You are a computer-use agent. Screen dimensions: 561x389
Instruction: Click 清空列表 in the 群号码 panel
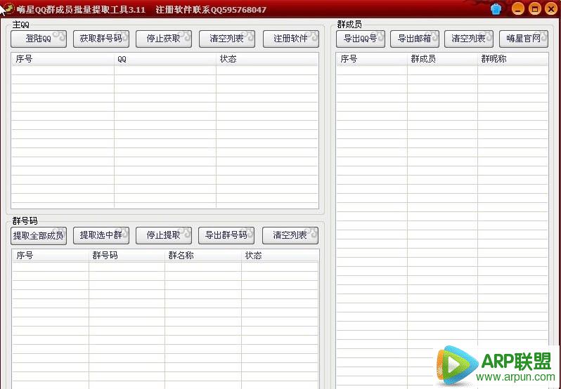point(290,235)
